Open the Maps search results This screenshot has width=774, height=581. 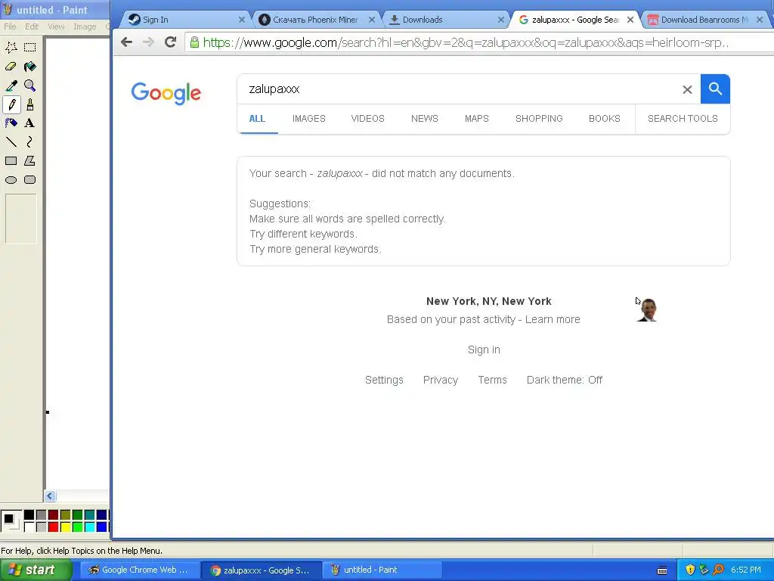click(477, 119)
